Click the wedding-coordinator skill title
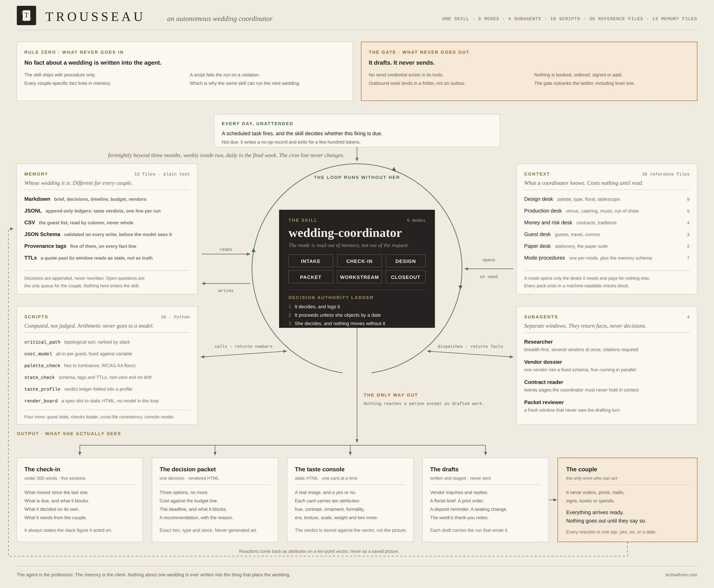 pyautogui.click(x=345, y=233)
